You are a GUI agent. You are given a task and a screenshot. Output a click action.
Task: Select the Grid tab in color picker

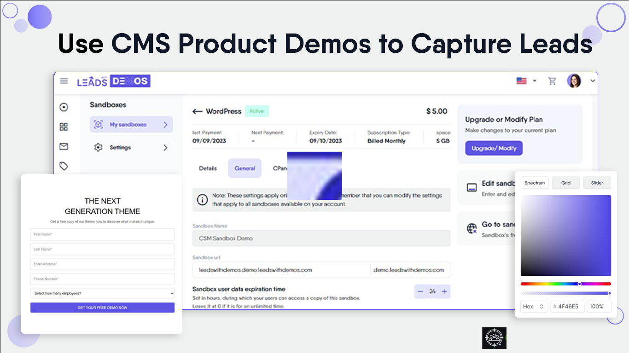tap(566, 183)
